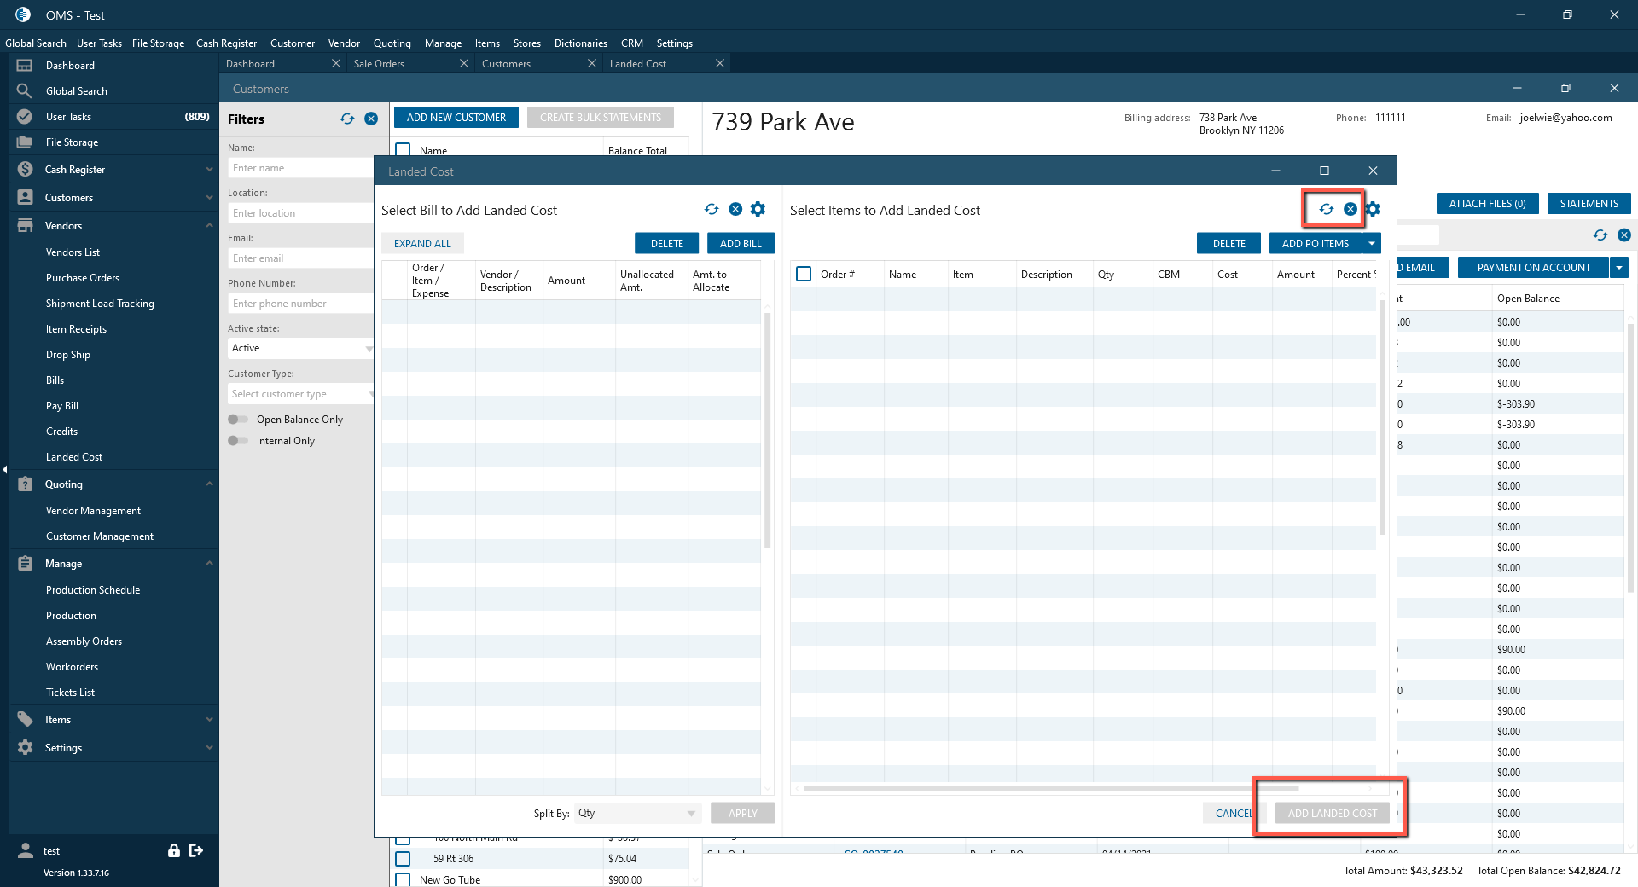Click the ADD BILL button
The image size is (1638, 887).
(740, 244)
